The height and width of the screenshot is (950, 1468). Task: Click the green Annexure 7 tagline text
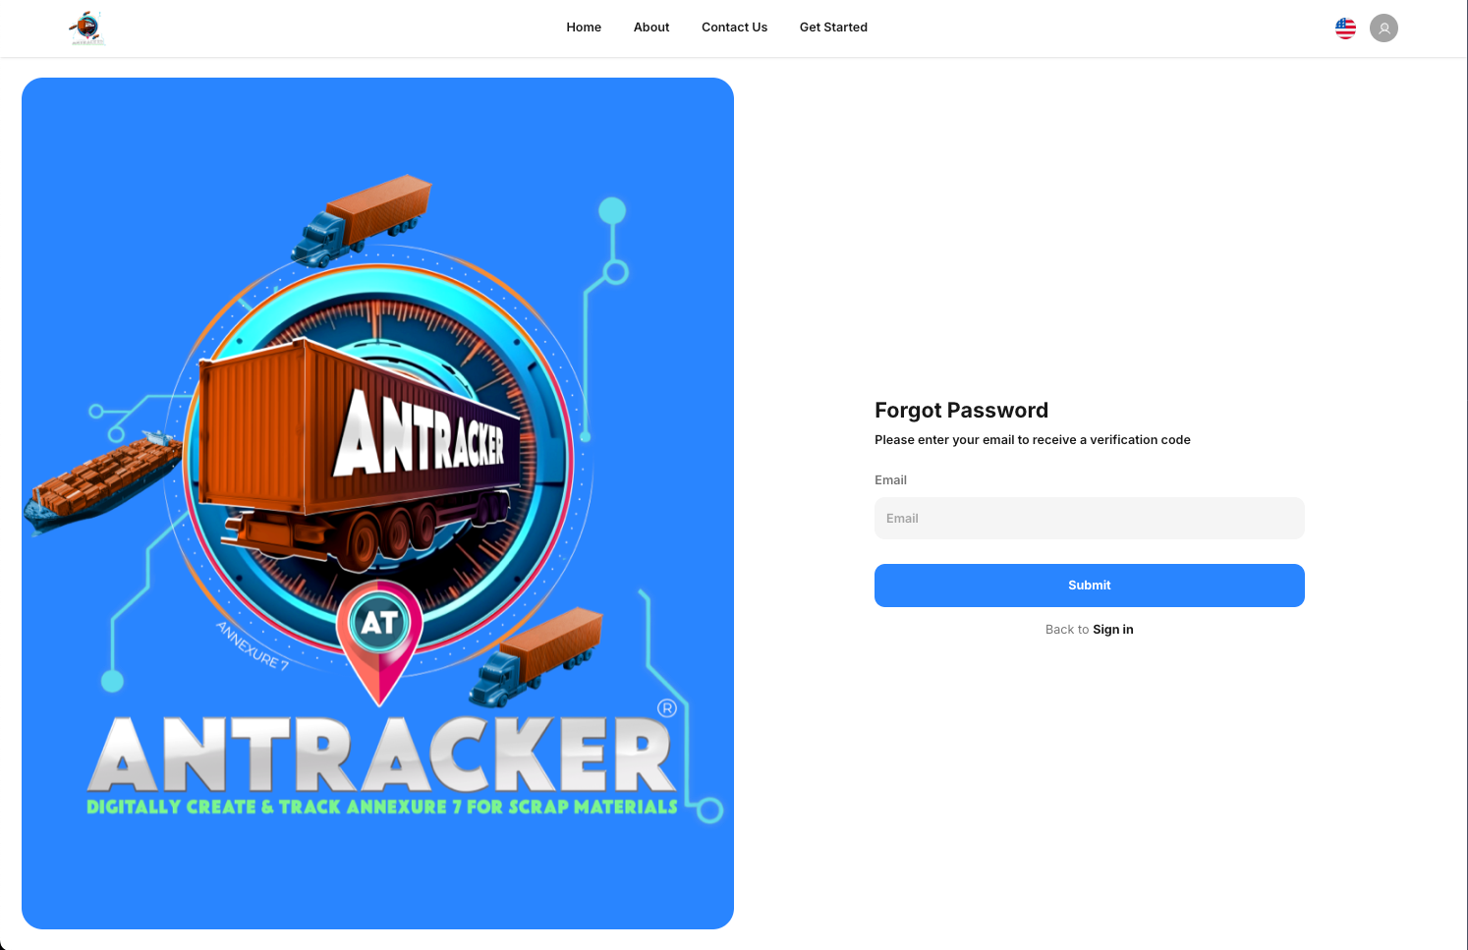[x=382, y=807]
